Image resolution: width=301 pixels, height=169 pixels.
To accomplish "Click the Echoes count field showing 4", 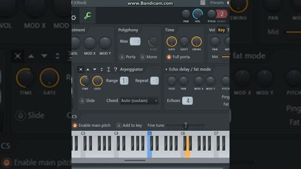I will tap(187, 100).
